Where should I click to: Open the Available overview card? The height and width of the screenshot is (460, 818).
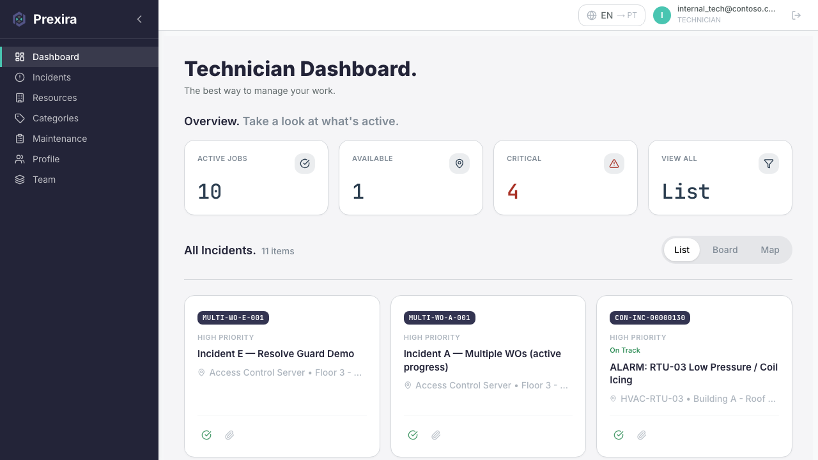tap(411, 178)
